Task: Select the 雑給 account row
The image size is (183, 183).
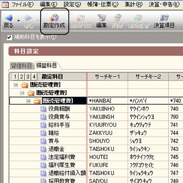Action: coord(96,133)
